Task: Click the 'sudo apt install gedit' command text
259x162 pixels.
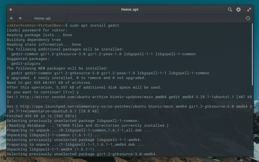Action: [x=94, y=26]
